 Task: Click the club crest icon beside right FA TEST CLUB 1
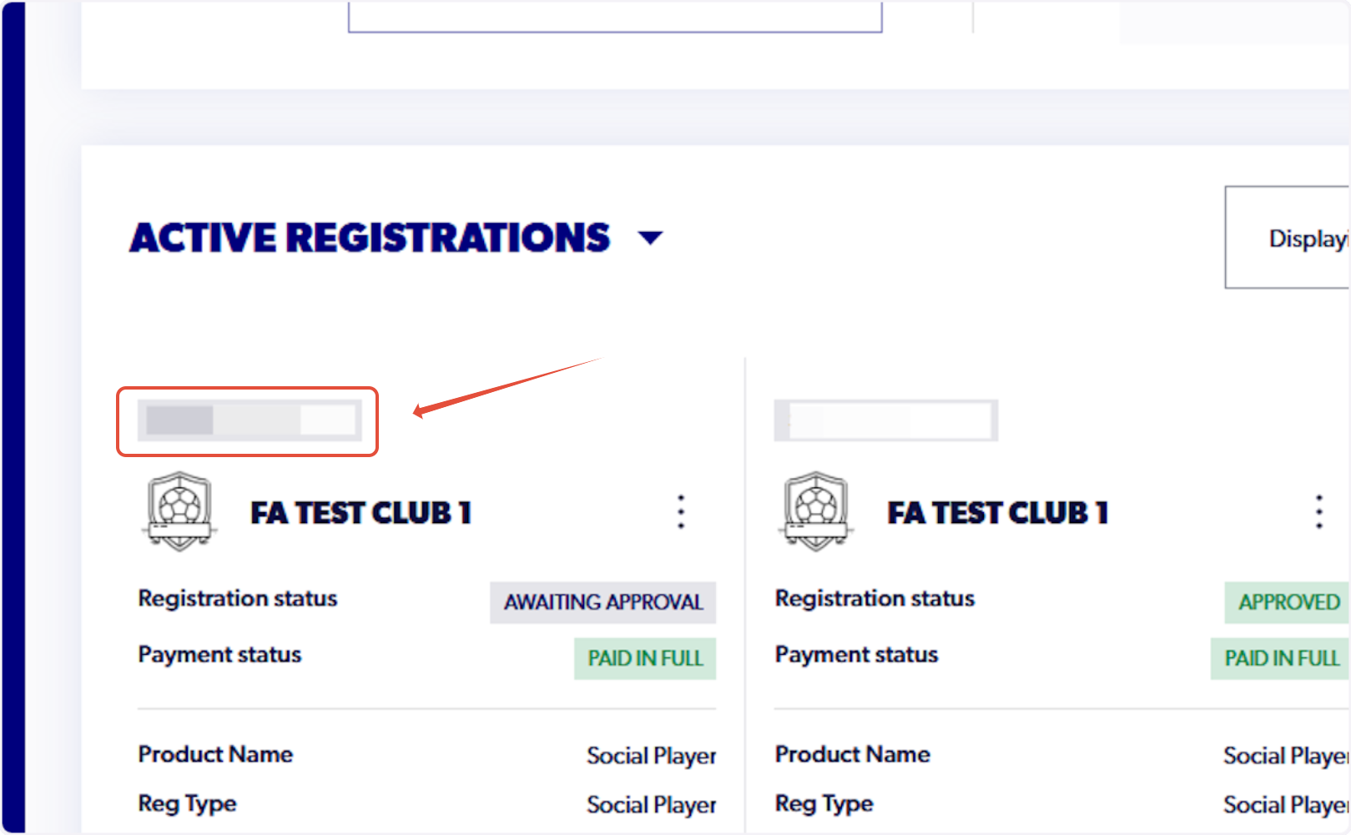[815, 511]
